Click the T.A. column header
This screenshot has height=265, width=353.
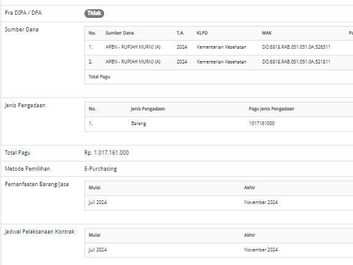click(x=181, y=33)
